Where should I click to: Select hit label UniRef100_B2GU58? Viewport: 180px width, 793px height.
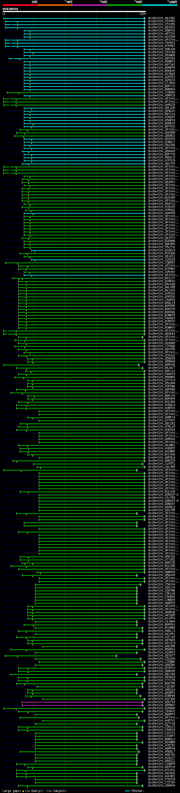pyautogui.click(x=161, y=198)
